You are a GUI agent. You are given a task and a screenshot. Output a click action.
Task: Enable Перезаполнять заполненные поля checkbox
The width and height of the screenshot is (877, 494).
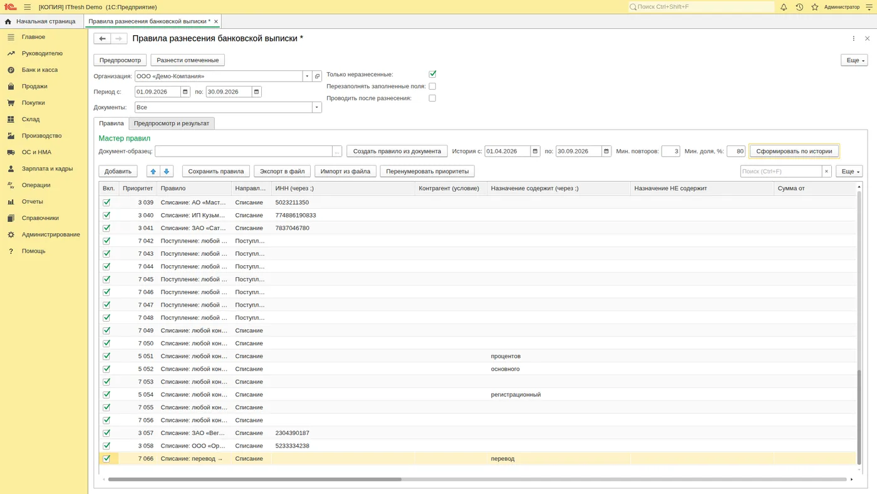pos(432,86)
